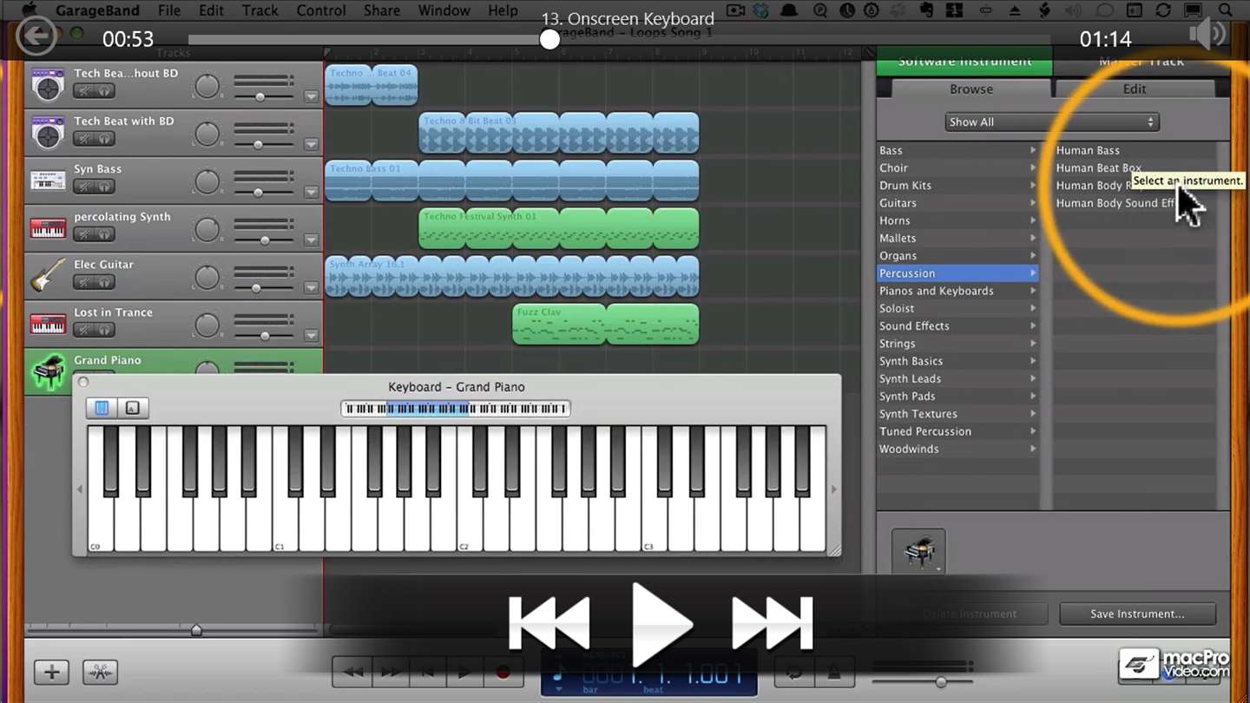Click the GarageBand record button
Viewport: 1250px width, 703px height.
coord(502,672)
